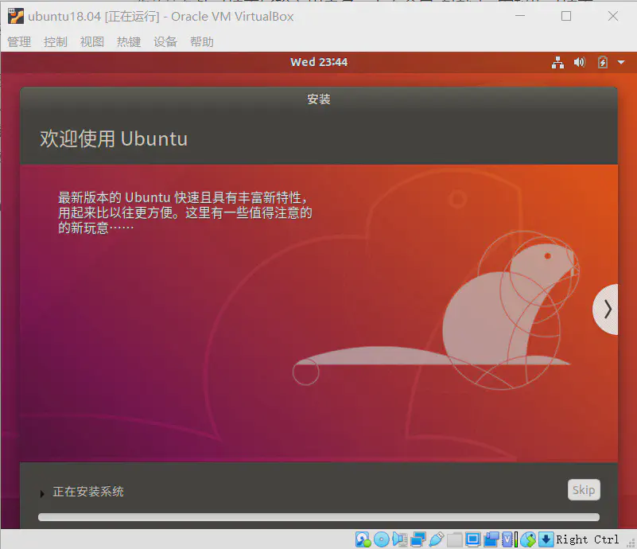Click the audio status icon in VirtualBox bar
This screenshot has height=549, width=637.
coord(399,539)
